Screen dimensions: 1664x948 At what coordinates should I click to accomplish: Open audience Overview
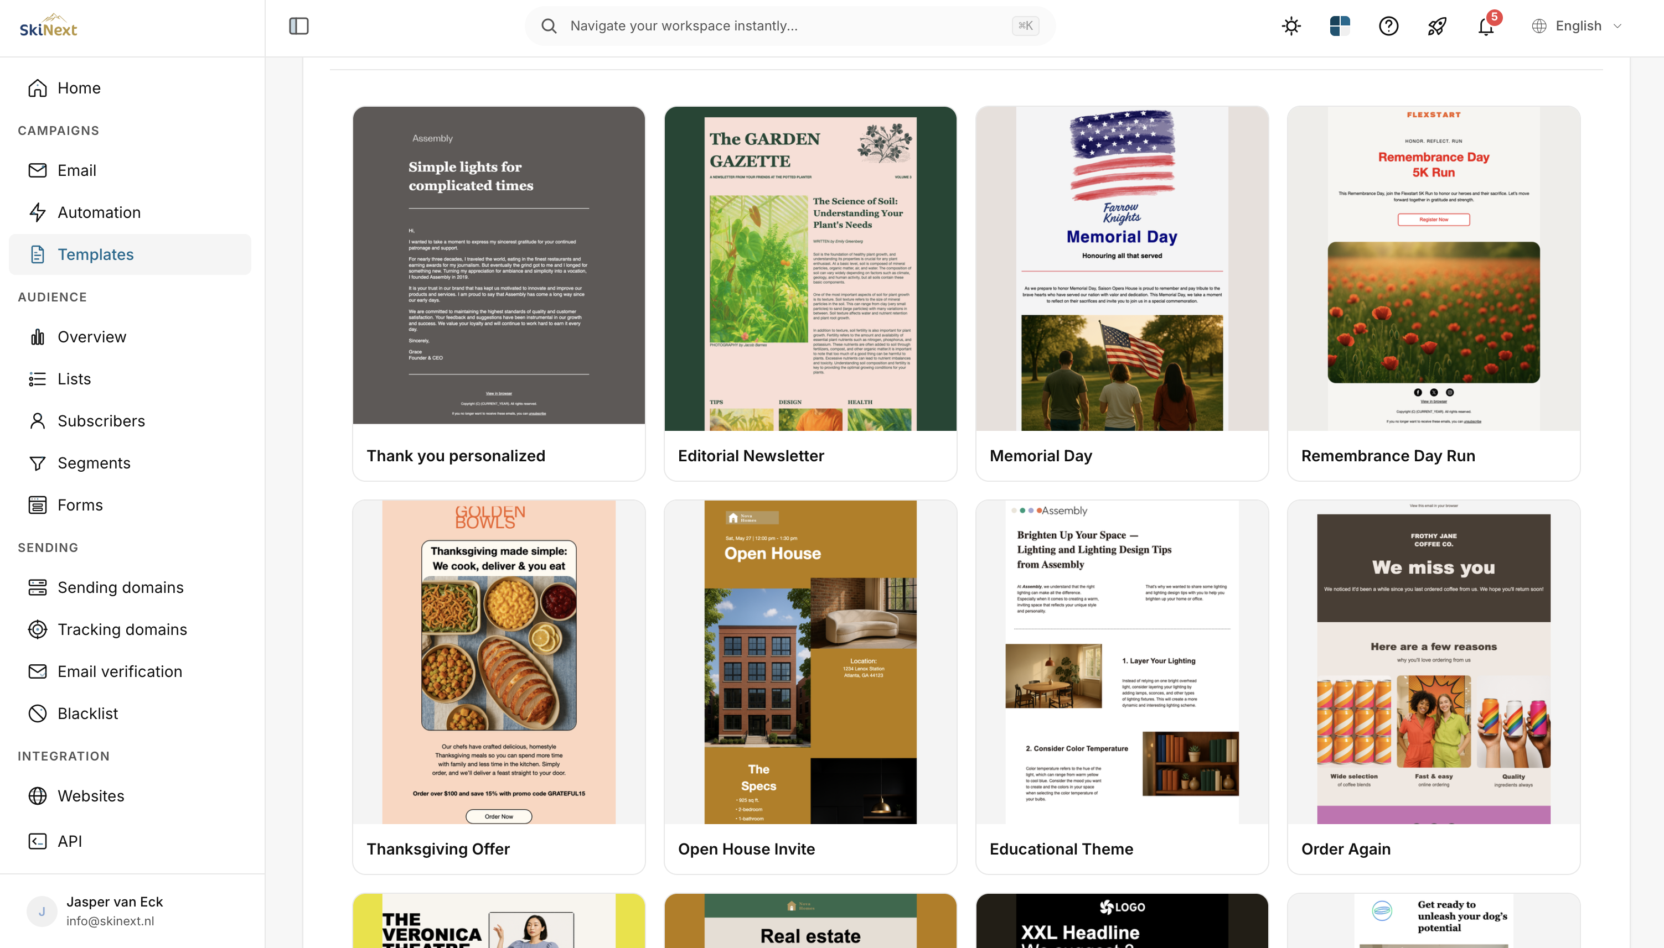[130, 337]
